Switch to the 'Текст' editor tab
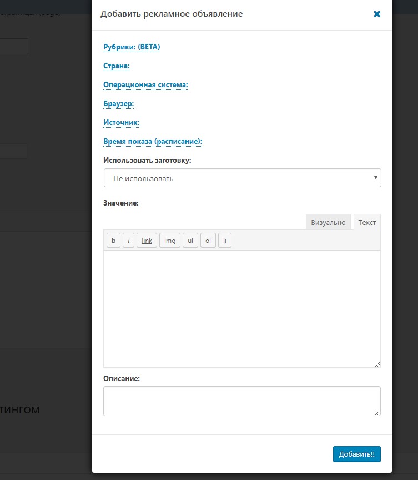This screenshot has height=480, width=418. pos(367,222)
